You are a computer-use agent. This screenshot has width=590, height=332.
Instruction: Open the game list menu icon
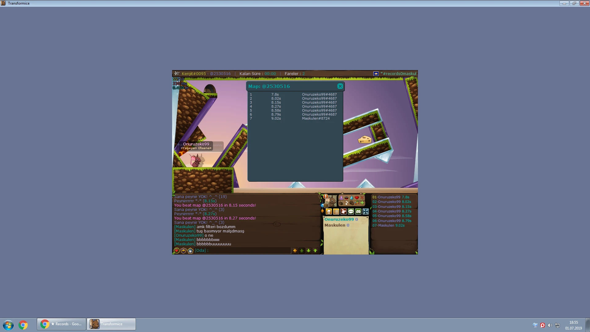point(336,211)
